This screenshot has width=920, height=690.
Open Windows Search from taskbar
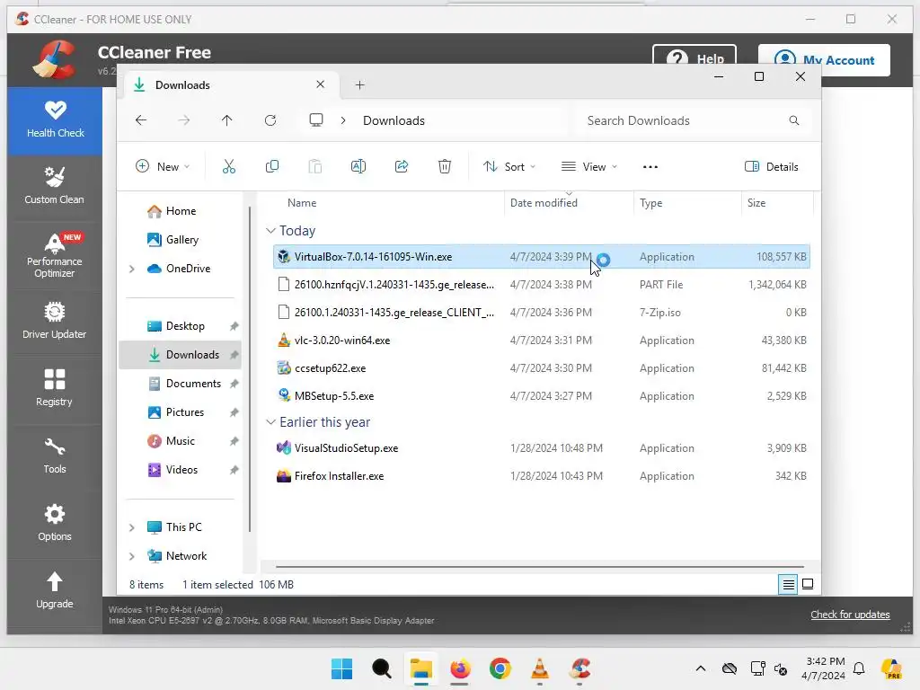[381, 668]
